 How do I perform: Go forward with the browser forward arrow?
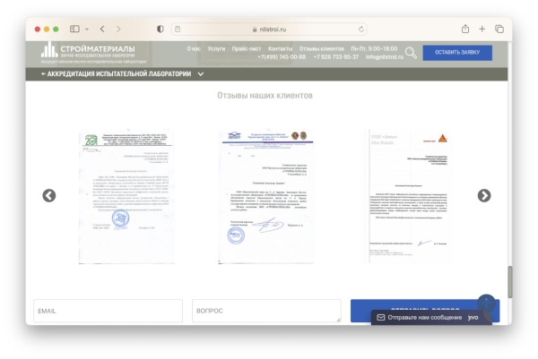point(118,30)
